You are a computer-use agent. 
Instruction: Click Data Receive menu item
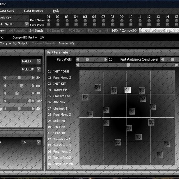[34, 11]
